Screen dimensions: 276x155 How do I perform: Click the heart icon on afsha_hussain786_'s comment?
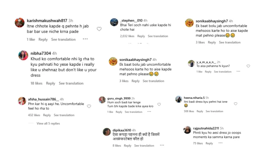(89, 106)
